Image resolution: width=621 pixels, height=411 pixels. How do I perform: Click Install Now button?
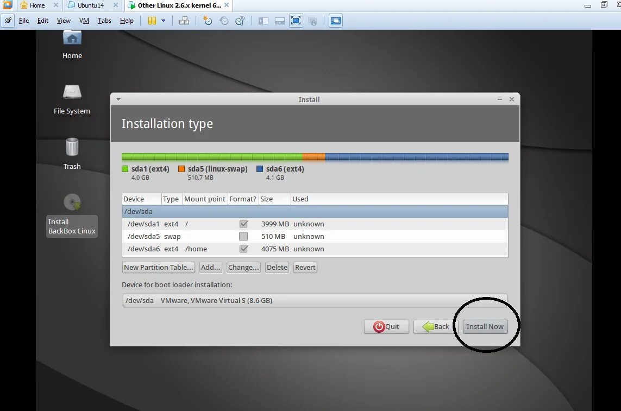point(485,327)
